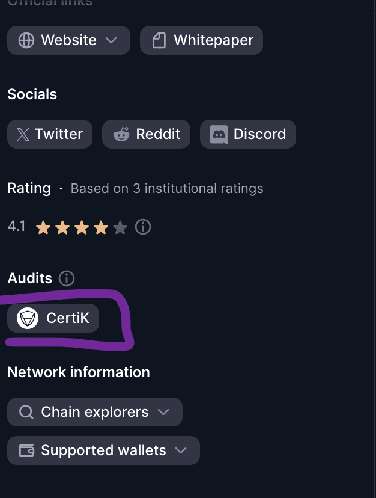Click the fifth gray rating star

[120, 227]
